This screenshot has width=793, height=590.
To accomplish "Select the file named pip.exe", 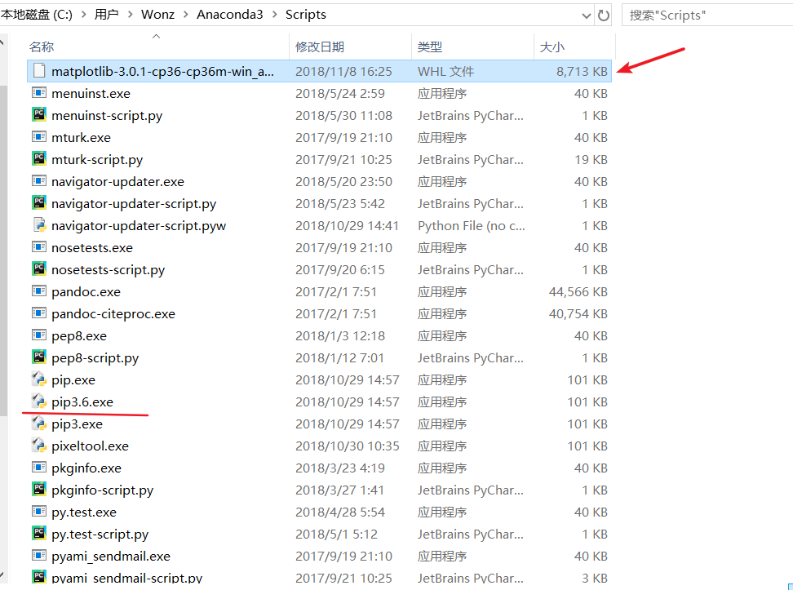I will coord(73,380).
